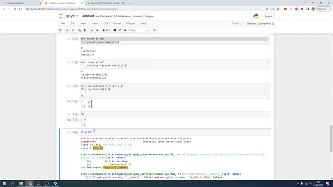The height and width of the screenshot is (187, 333).
Task: Open the browser profile avatar
Action: click(313, 9)
